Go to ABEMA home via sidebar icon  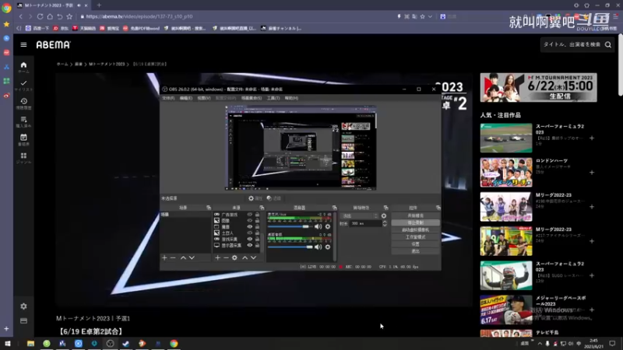[x=23, y=65]
